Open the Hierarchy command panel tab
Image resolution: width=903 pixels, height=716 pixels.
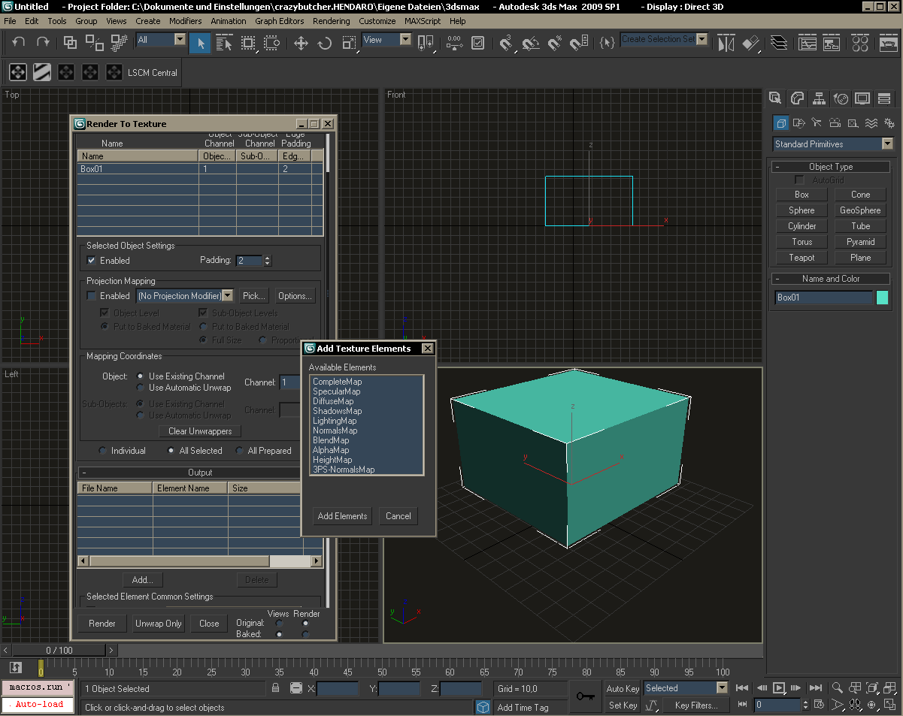click(x=820, y=98)
